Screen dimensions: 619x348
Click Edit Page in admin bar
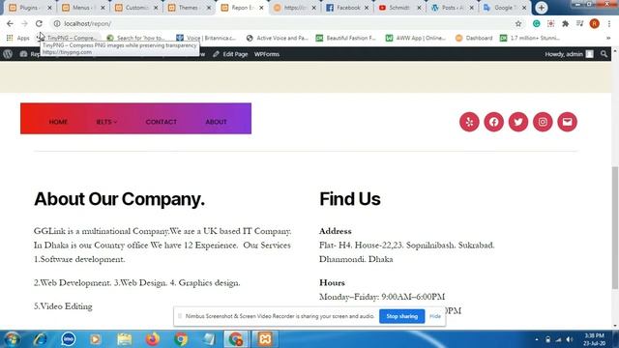pos(230,54)
